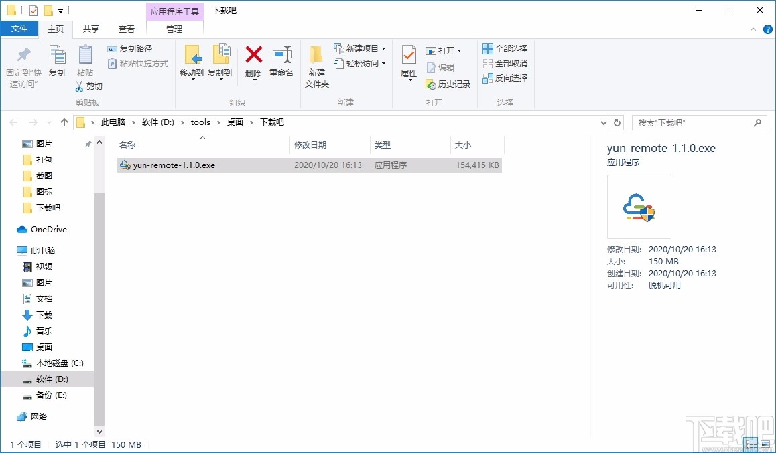Open the 新建项目 dropdown arrow

[383, 48]
